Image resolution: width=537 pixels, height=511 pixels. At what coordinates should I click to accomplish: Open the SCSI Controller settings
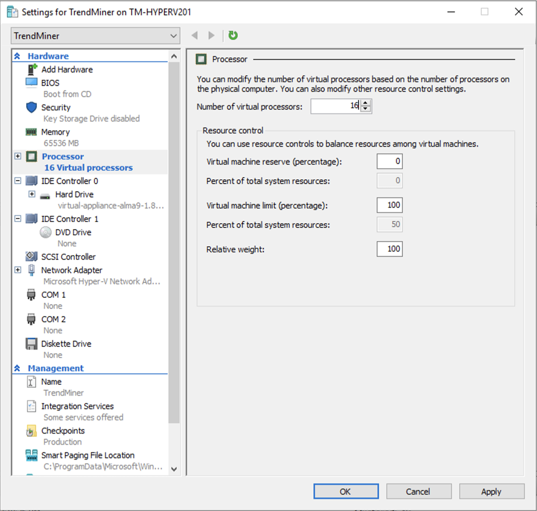click(x=68, y=257)
